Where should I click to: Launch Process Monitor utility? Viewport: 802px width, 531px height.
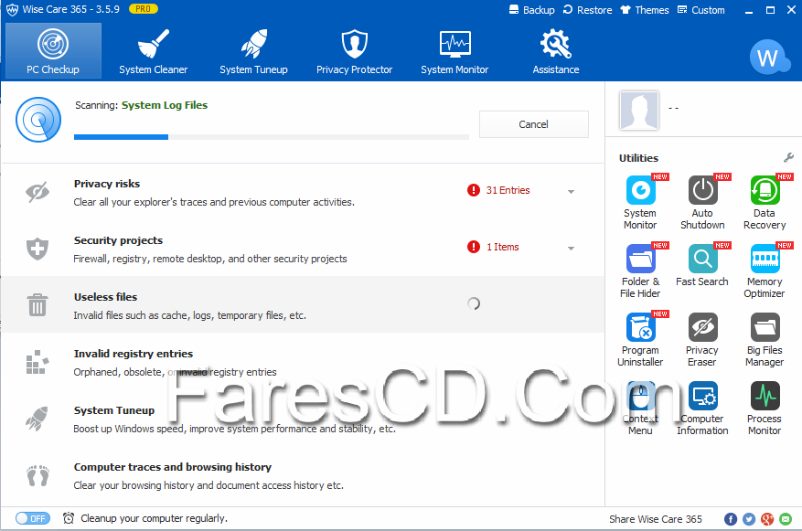click(x=765, y=409)
